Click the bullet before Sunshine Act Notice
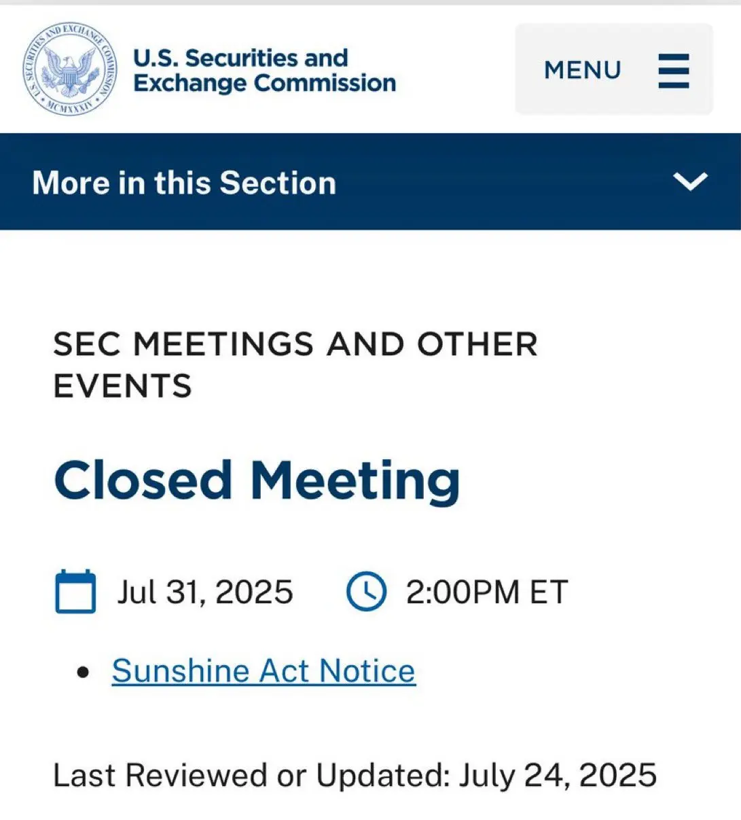The image size is (741, 820). pyautogui.click(x=84, y=673)
